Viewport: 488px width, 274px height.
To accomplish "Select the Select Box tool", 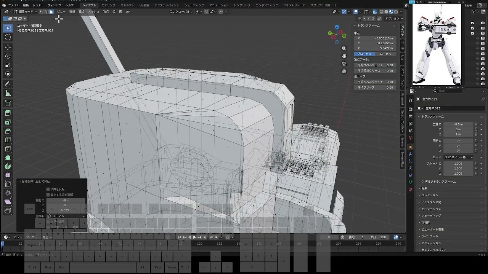I will [8, 28].
